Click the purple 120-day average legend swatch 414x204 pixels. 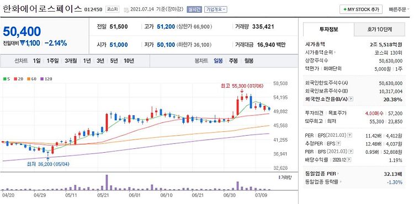click(x=41, y=79)
